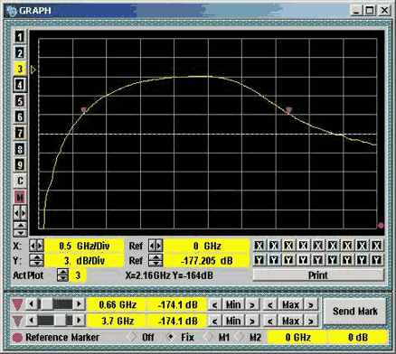Click the reference marker 0 GHz field
The image size is (396, 354).
click(x=297, y=337)
